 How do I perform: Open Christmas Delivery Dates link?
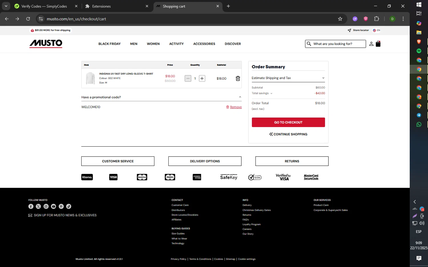point(257,210)
